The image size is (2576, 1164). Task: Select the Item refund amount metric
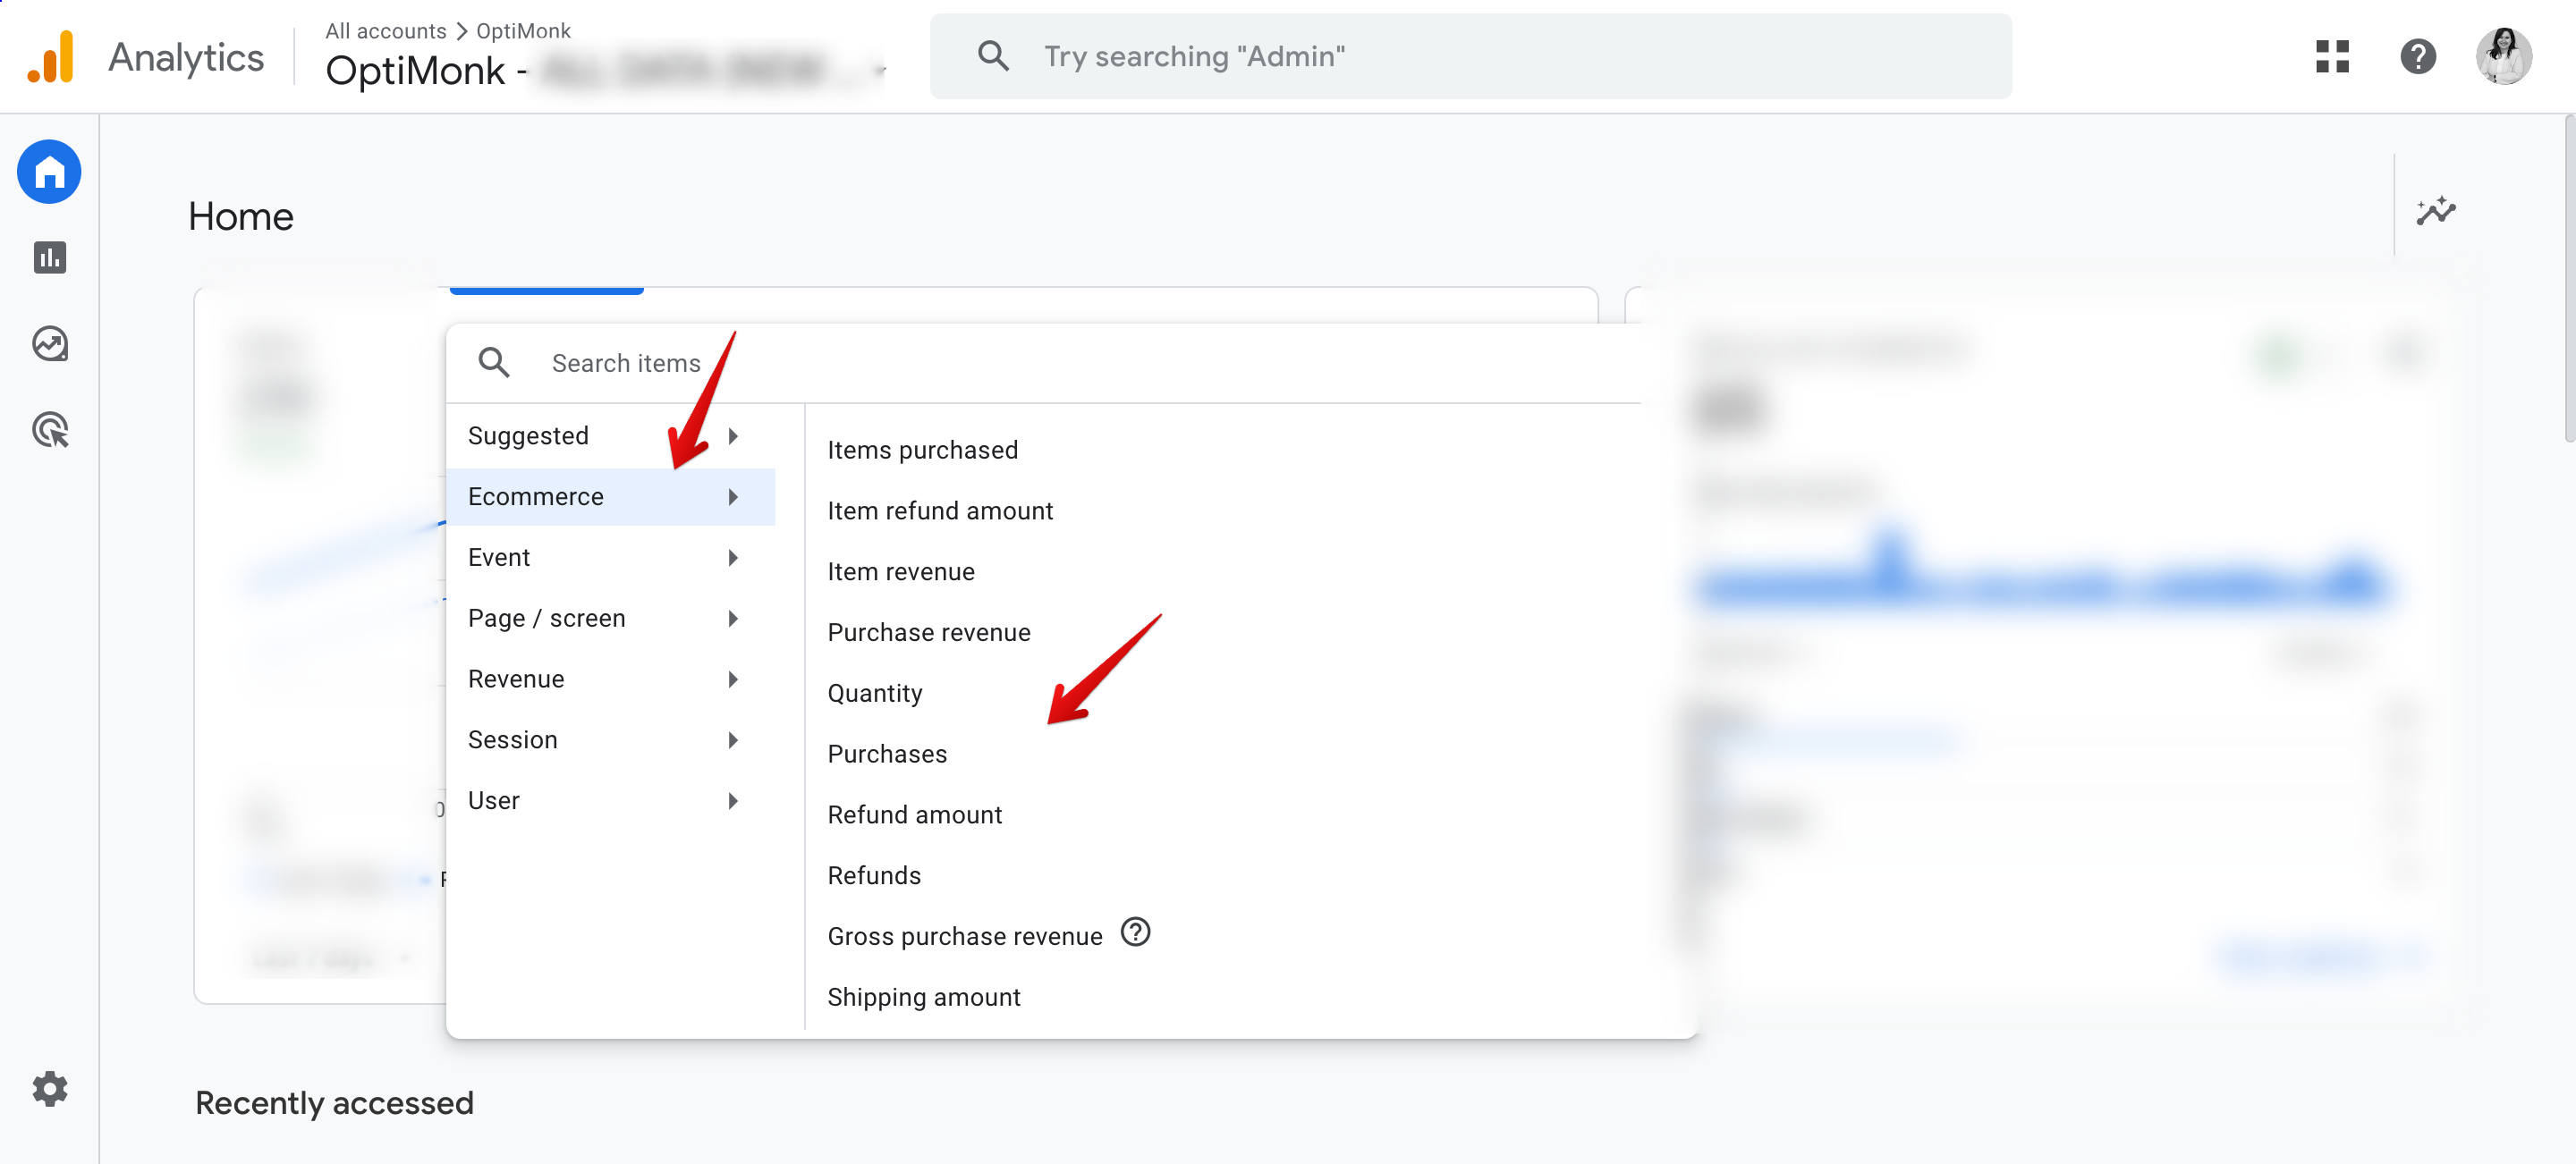939,510
